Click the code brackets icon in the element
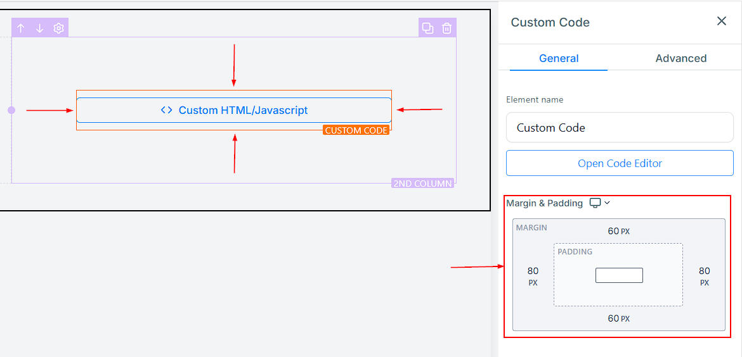The width and height of the screenshot is (742, 357). click(x=166, y=110)
